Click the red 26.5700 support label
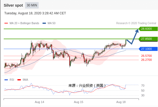This screenshot has width=158, height=107. click(147, 56)
